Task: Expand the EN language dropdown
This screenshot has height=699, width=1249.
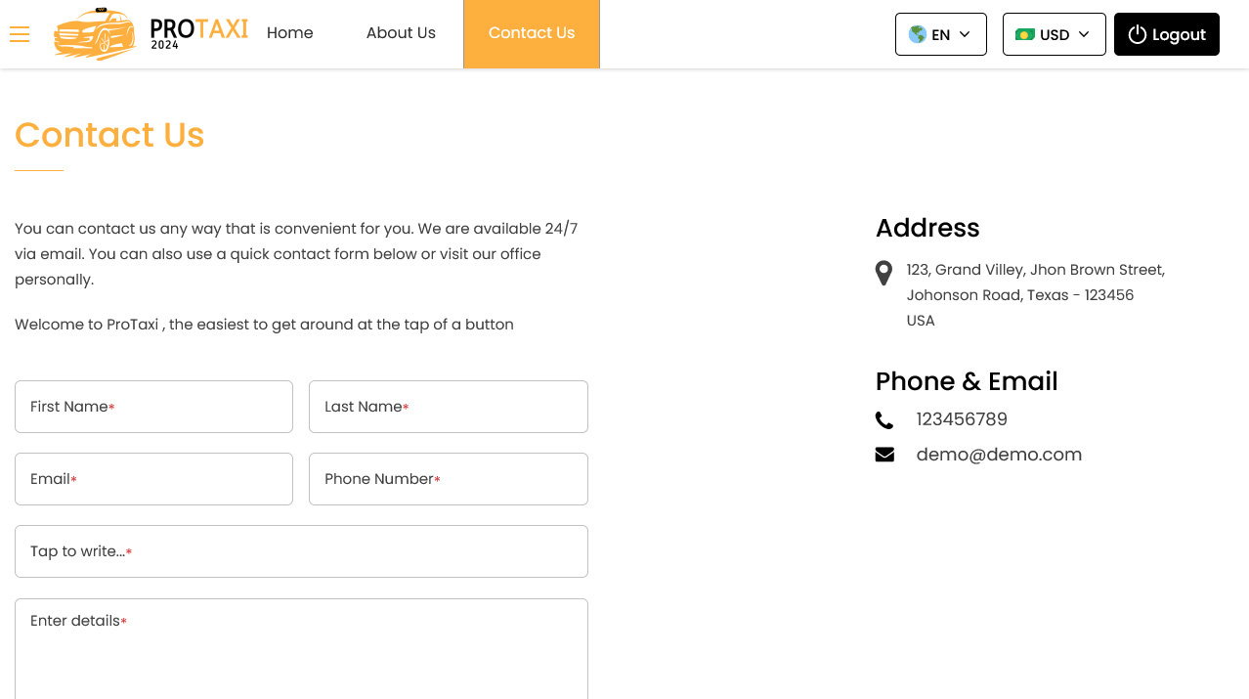Action: (x=941, y=34)
